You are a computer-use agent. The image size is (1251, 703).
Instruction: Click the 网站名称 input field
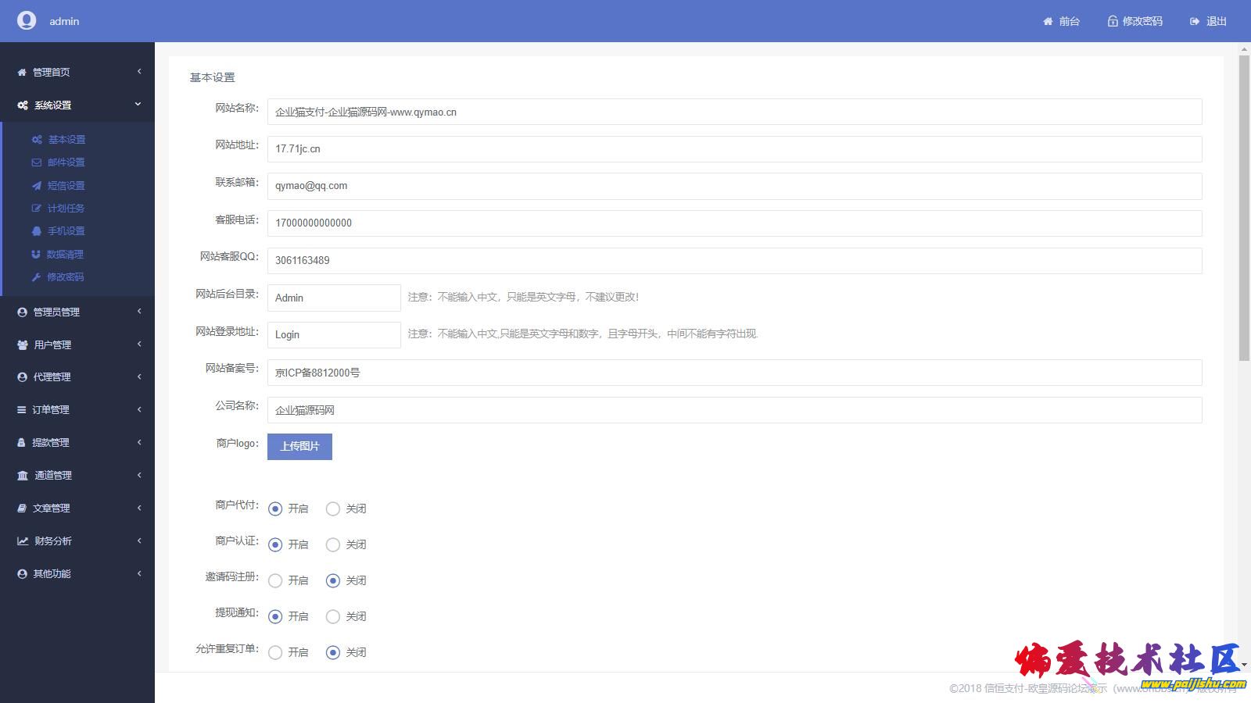pyautogui.click(x=733, y=112)
